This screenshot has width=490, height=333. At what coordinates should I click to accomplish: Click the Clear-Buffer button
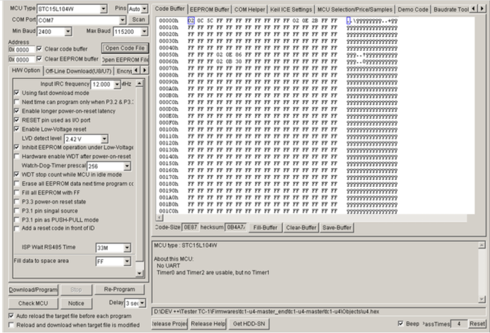(301, 228)
